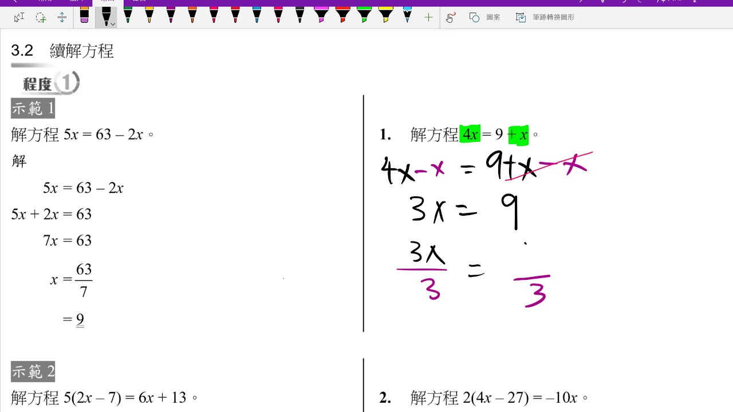This screenshot has width=733, height=412.
Task: Click the 示範 2 label
Action: 33,372
